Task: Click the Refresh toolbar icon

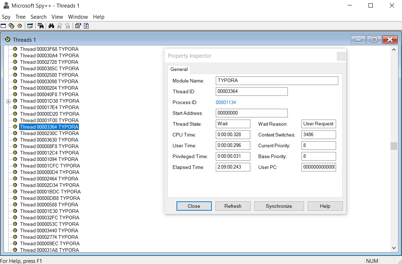Action: pos(86,26)
